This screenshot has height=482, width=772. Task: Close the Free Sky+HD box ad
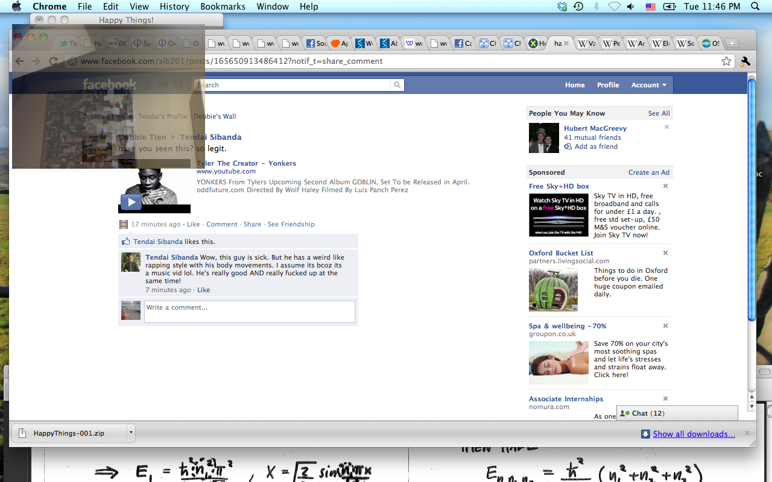[665, 186]
